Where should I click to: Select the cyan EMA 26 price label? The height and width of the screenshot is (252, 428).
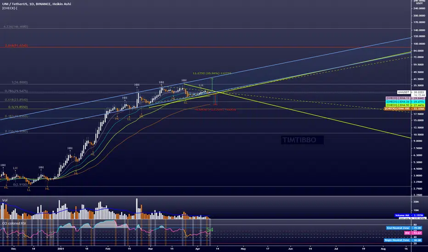coord(405,102)
